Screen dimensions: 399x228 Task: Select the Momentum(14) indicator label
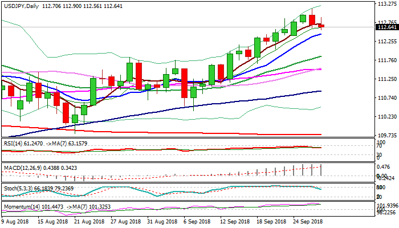pos(20,206)
